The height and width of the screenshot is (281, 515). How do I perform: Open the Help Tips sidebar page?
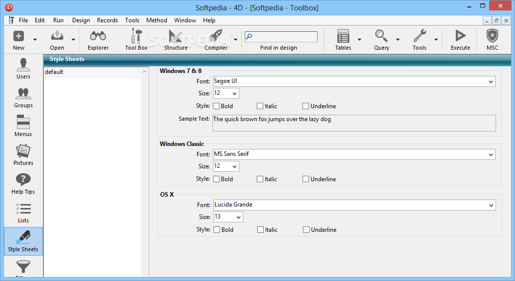click(23, 184)
